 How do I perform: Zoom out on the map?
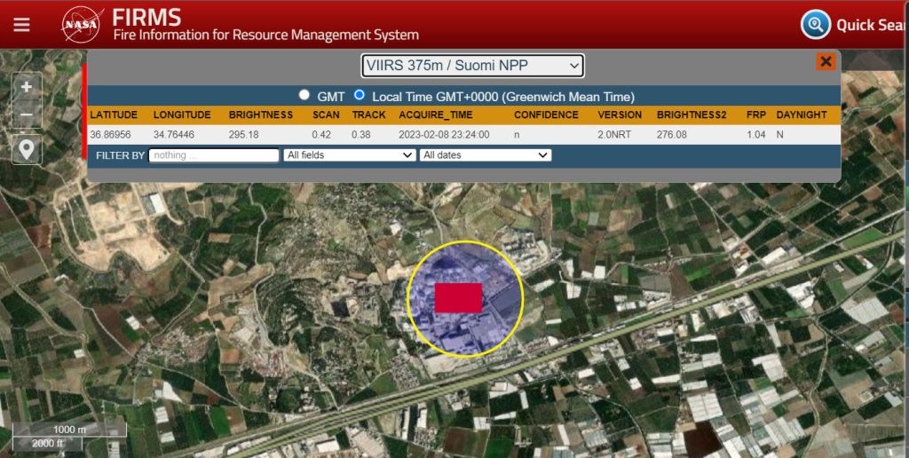[x=27, y=115]
